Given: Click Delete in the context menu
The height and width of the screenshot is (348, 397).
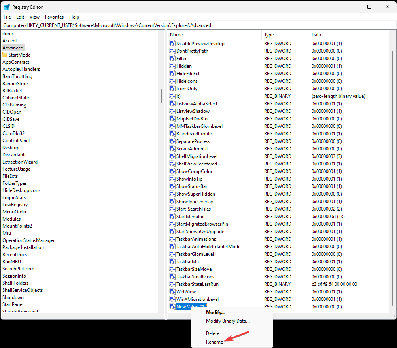Looking at the screenshot, I should coord(212,333).
